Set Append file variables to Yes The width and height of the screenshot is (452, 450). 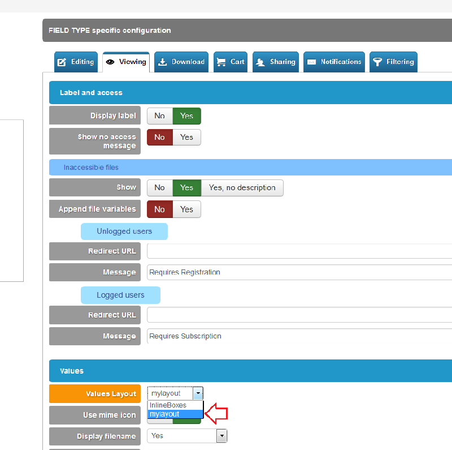point(186,209)
